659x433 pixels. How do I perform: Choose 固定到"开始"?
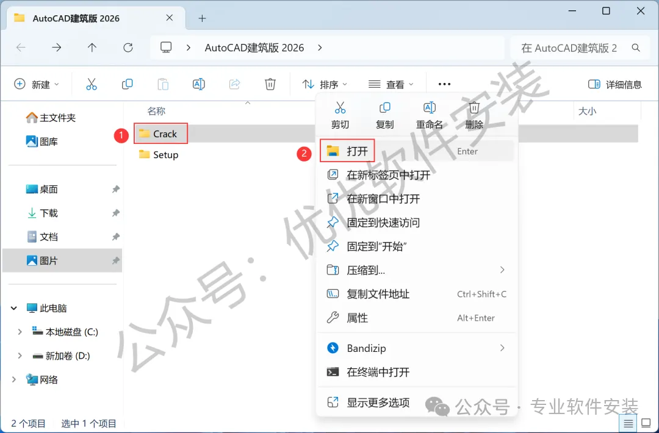(x=417, y=246)
